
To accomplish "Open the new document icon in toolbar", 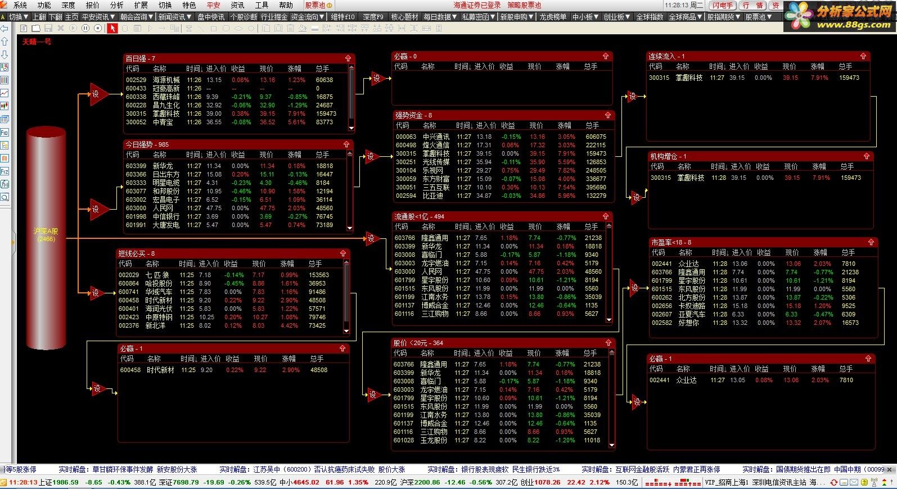I will (x=22, y=28).
